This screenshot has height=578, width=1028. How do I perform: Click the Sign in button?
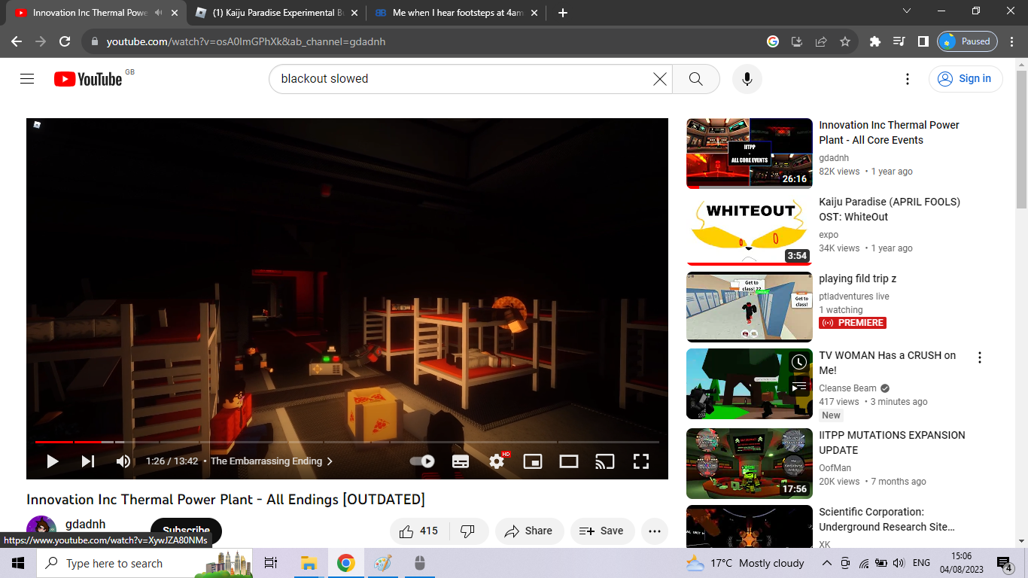[x=966, y=79]
